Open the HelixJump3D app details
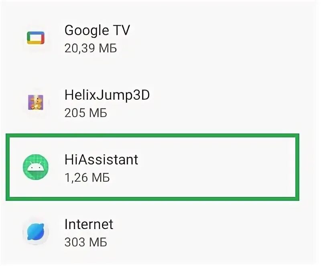Image resolution: width=321 pixels, height=266 pixels. pos(107,95)
